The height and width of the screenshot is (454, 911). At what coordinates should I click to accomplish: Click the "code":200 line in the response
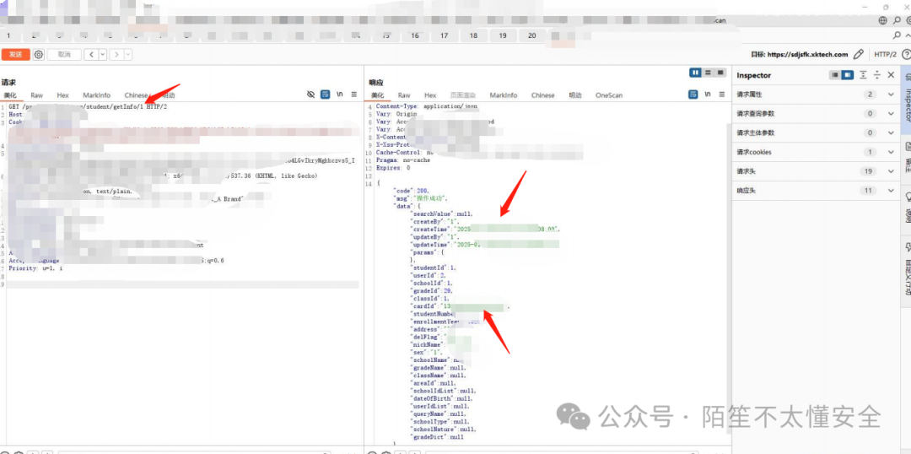pos(411,191)
